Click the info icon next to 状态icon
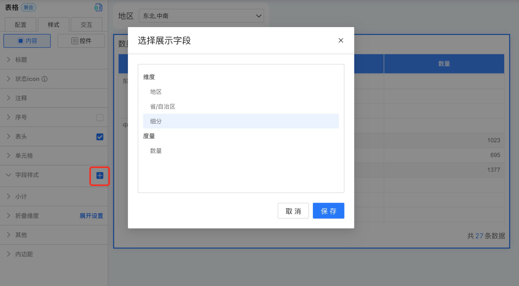The width and height of the screenshot is (519, 286). [x=45, y=79]
